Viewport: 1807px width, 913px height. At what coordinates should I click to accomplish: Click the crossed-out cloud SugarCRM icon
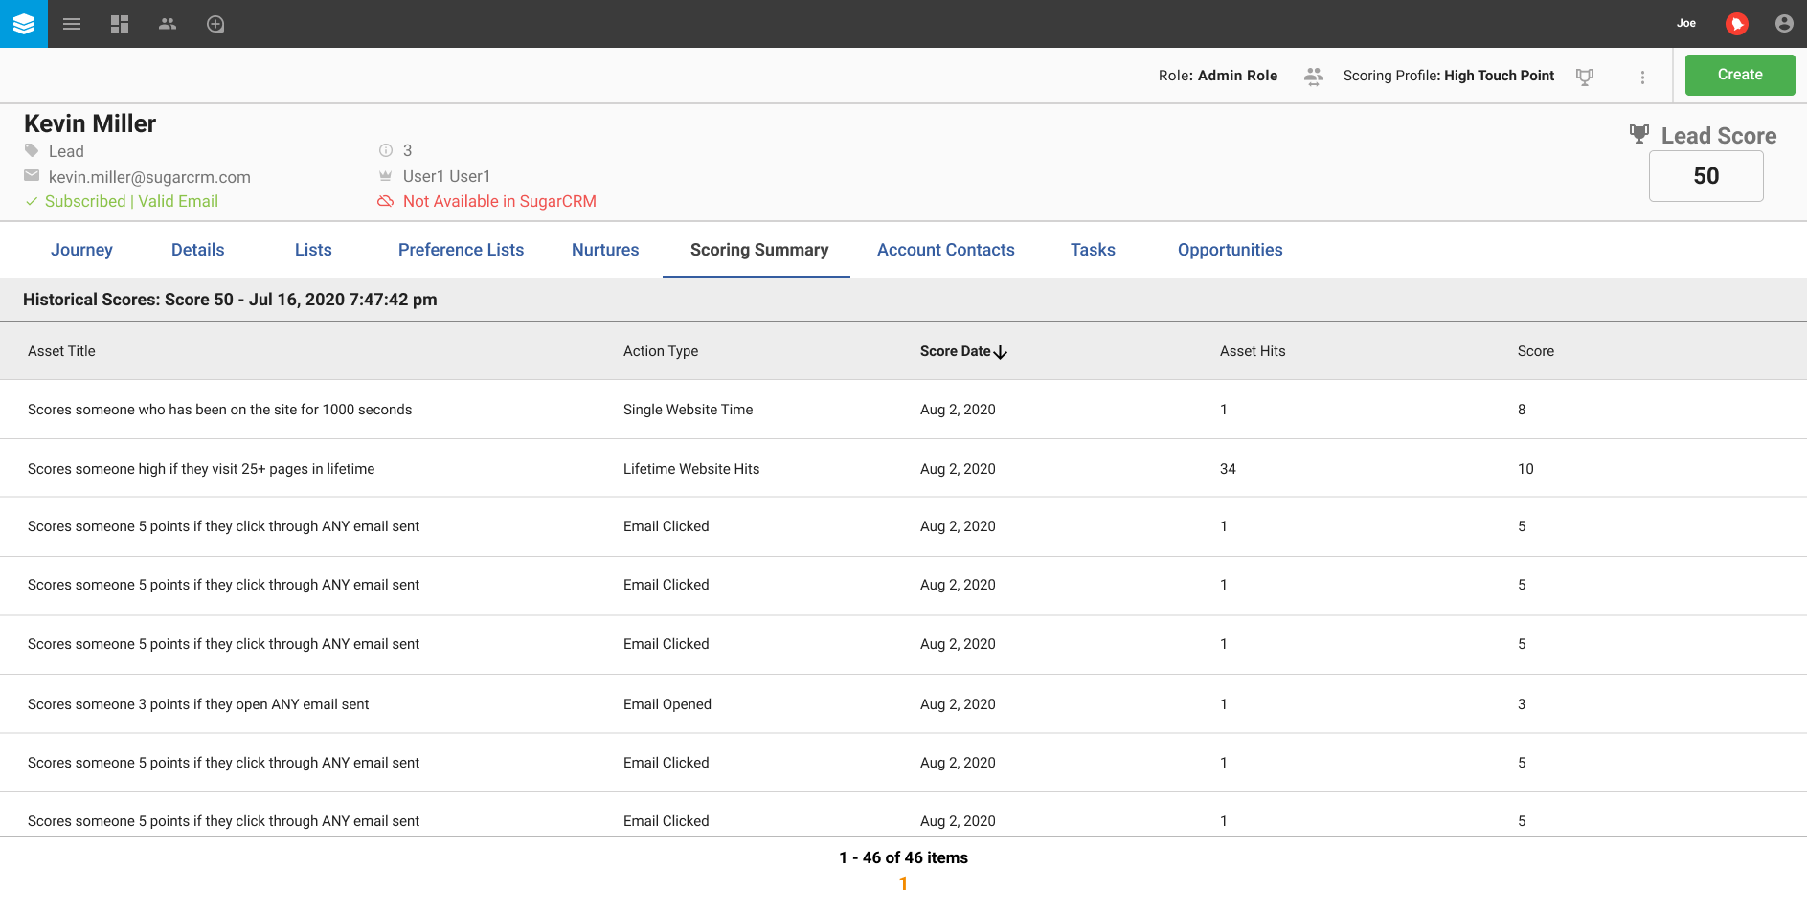tap(386, 201)
